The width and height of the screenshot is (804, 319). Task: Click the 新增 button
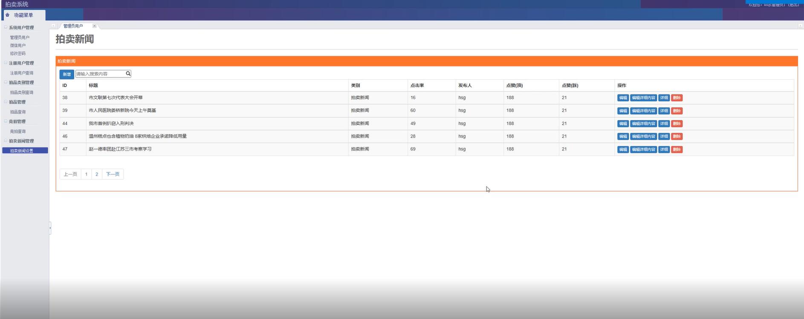(x=67, y=74)
